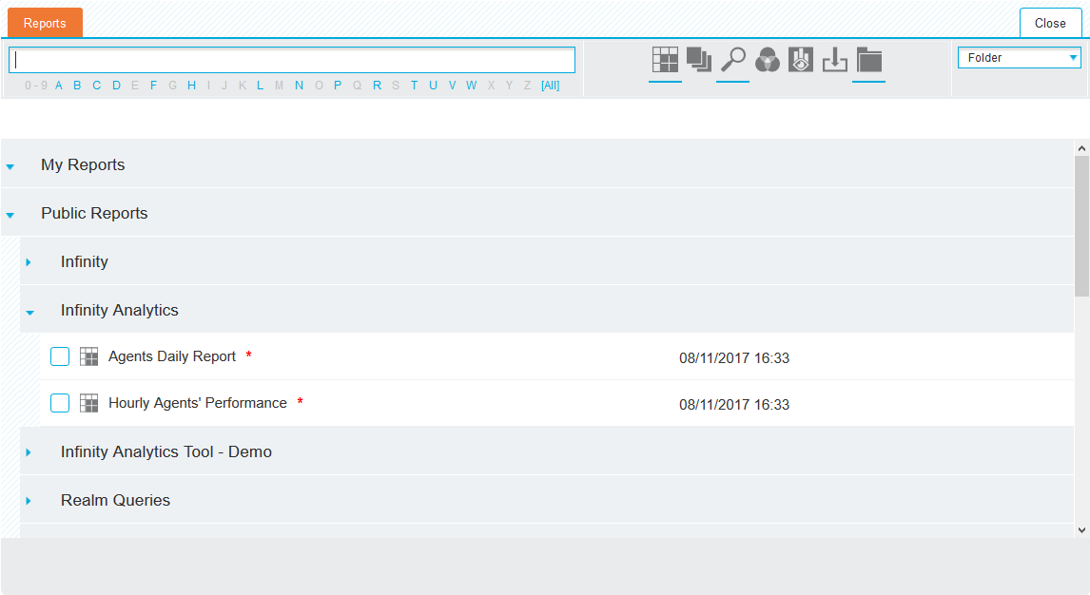
Task: Click the Close button
Action: coord(1050,23)
